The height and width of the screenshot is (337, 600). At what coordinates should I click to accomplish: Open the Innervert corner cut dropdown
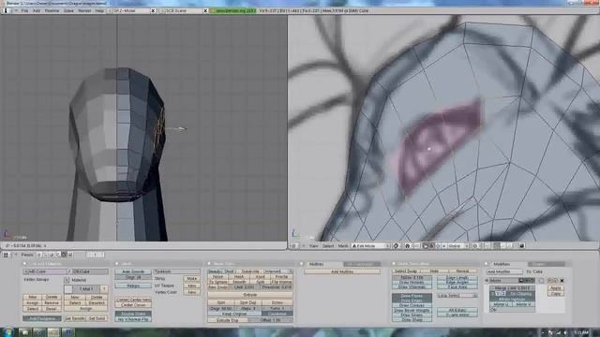tap(278, 271)
